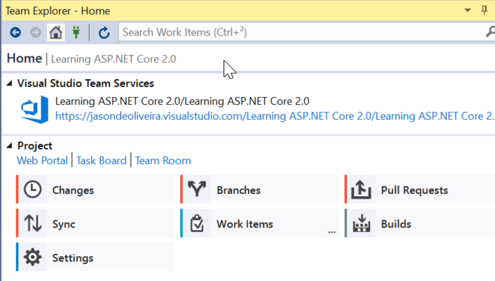495x281 pixels.
Task: Click the Visual Studio Team Services logo
Action: point(35,109)
